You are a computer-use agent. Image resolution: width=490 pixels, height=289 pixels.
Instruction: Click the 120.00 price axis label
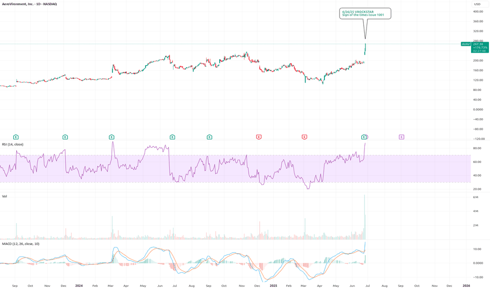pos(478,80)
